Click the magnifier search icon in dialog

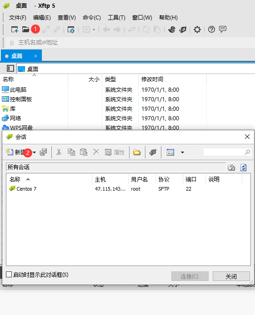(248, 152)
